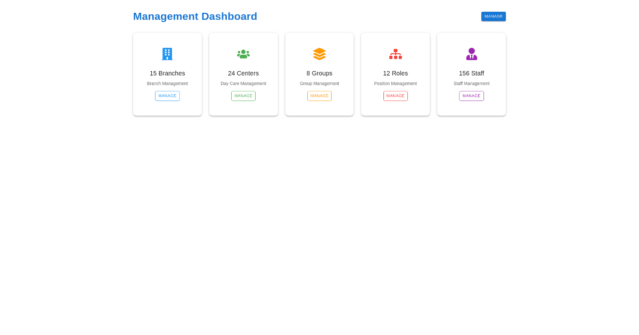This screenshot has width=639, height=335.
Task: Select Manage button for 8 Groups
Action: point(319,96)
